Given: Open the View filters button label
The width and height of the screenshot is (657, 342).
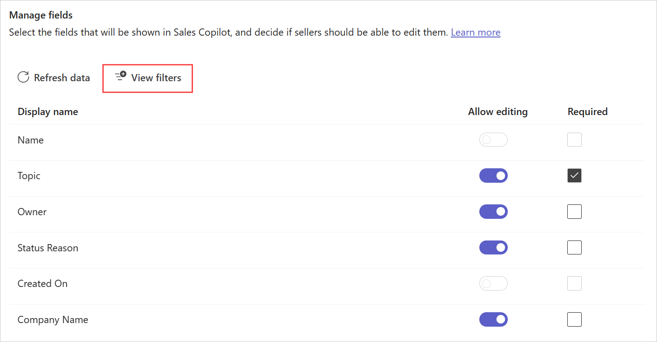Looking at the screenshot, I should (156, 78).
